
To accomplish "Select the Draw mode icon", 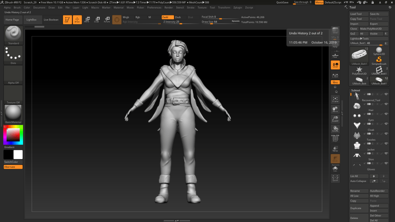I will 77,20.
